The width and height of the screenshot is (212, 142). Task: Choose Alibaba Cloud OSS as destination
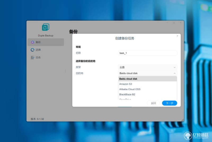pos(148,89)
